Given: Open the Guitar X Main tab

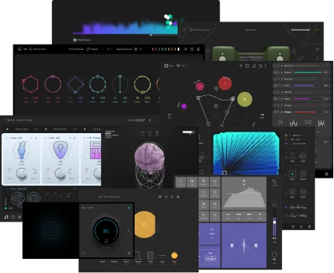Looking at the screenshot, I should point(22,129).
